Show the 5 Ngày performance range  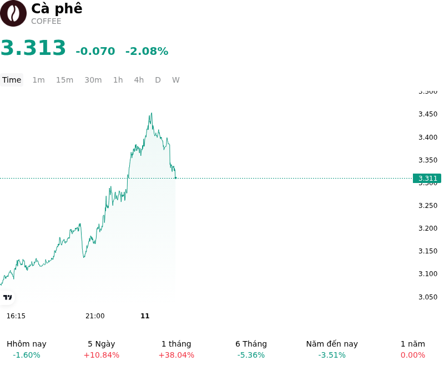(102, 349)
